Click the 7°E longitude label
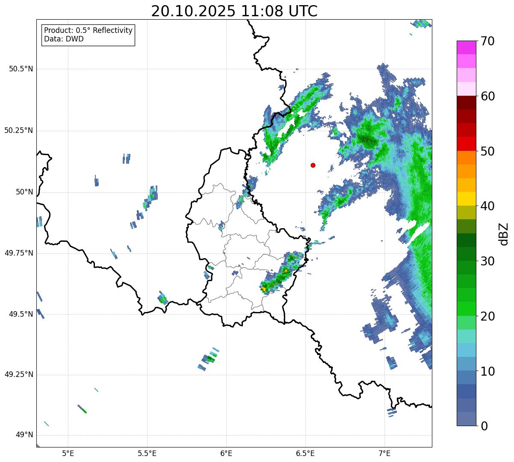Image resolution: width=514 pixels, height=462 pixels. [x=384, y=453]
